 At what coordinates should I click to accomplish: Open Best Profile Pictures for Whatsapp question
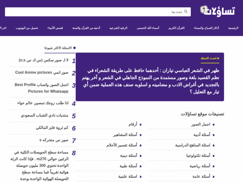pos(42,88)
